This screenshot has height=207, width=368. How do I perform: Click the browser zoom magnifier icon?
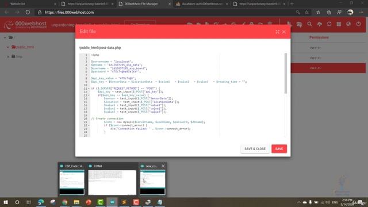[298, 12]
